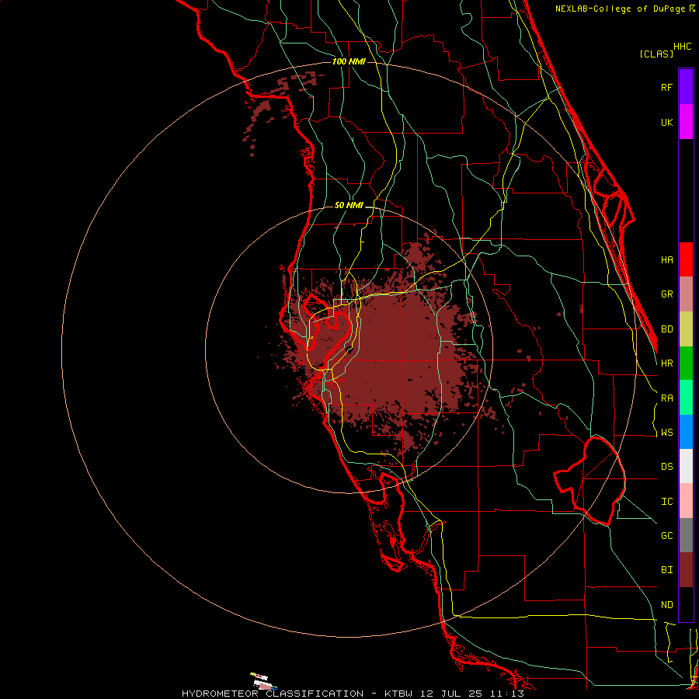Click the HR legend label

(666, 363)
